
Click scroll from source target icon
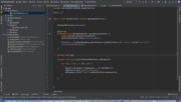pos(33,6)
